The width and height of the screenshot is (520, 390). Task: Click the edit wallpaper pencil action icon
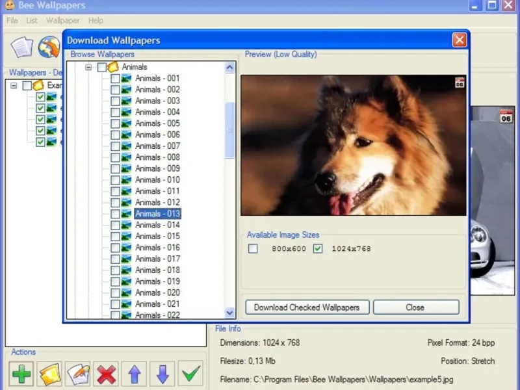point(78,374)
